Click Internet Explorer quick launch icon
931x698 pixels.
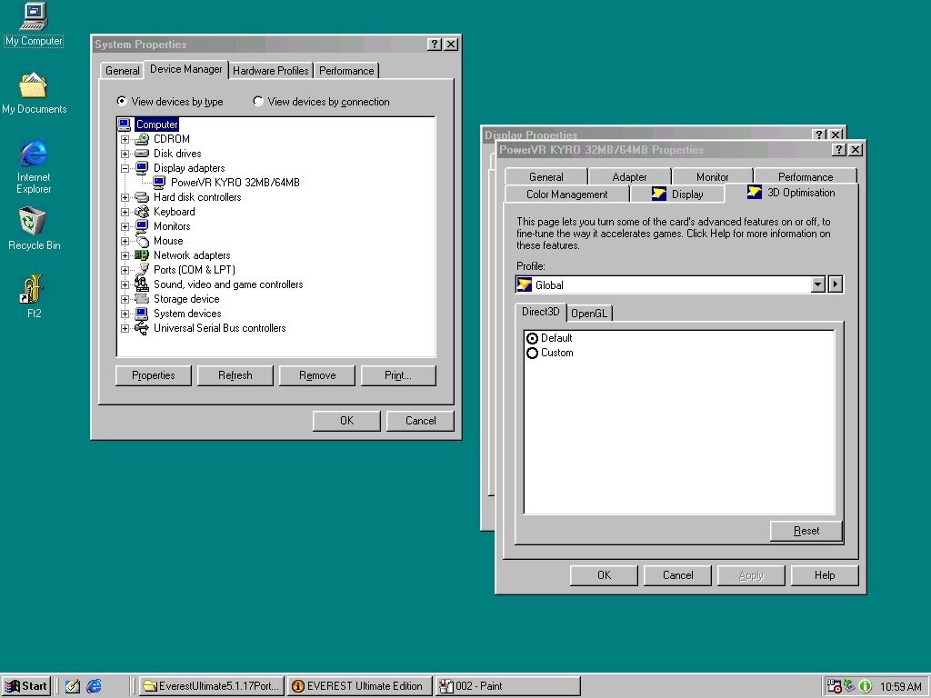click(94, 686)
